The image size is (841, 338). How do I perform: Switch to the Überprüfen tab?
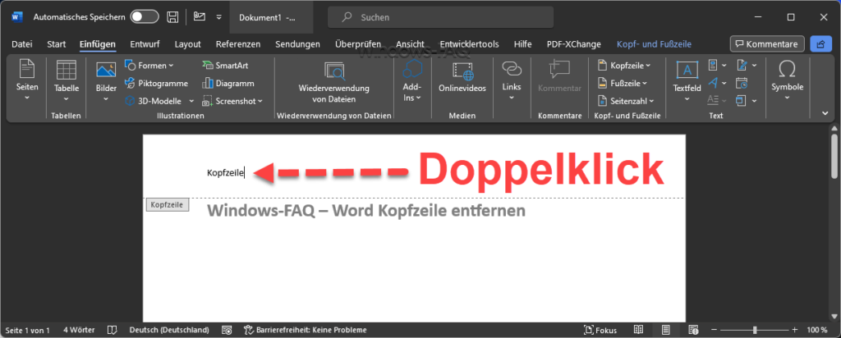click(358, 44)
